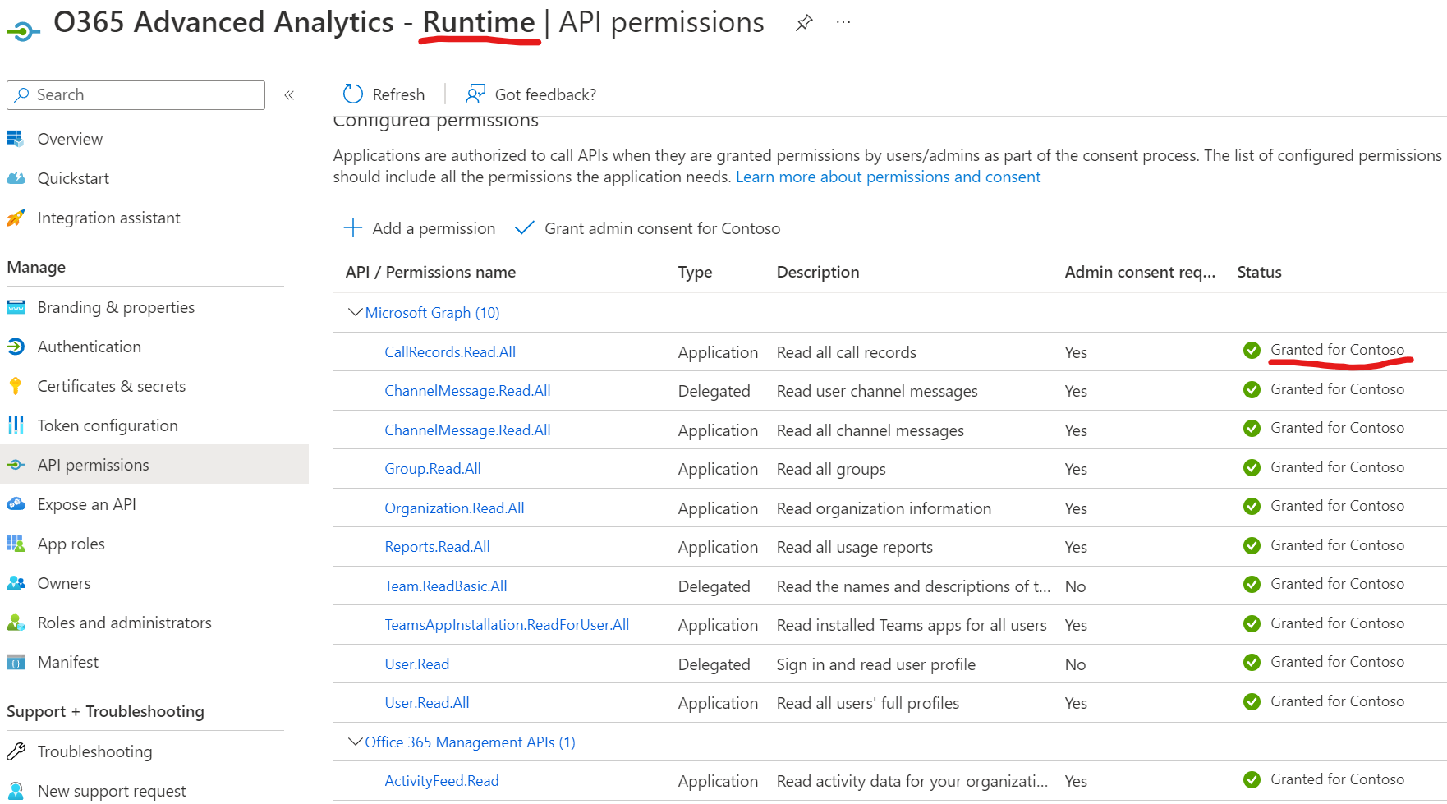The image size is (1447, 804).
Task: Click Grant admin consent for Contoso
Action: [x=647, y=228]
